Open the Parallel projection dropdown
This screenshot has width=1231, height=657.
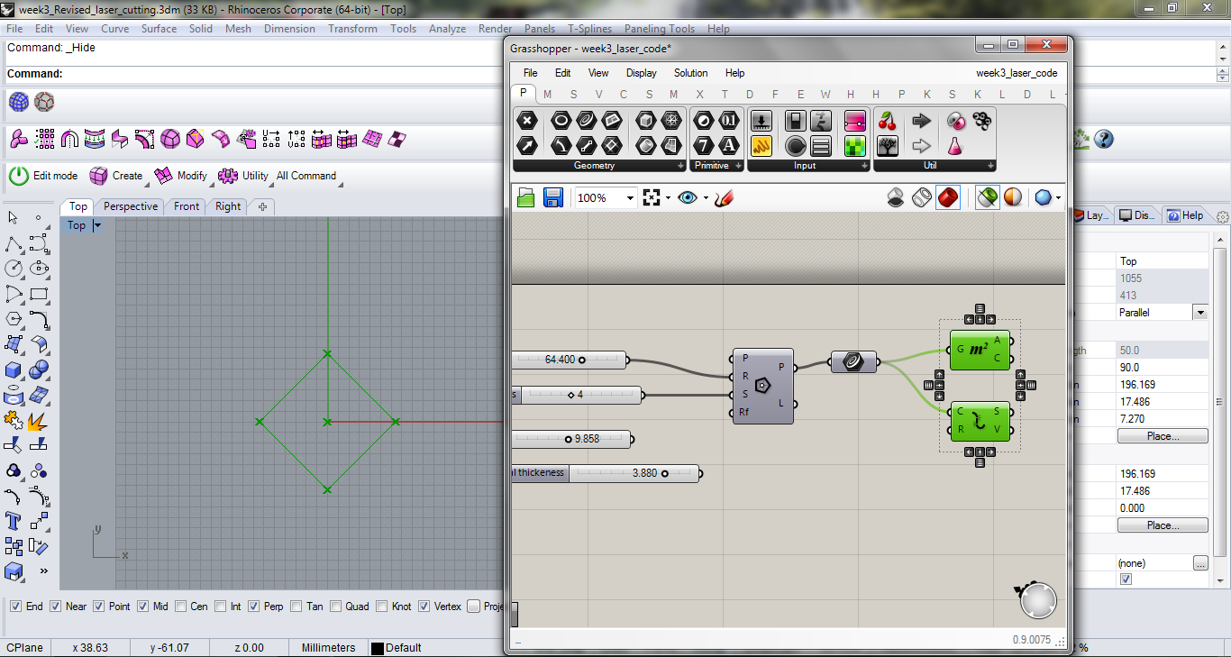[1199, 312]
